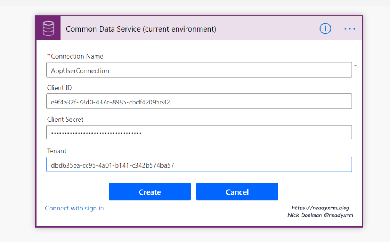Click red asterisk right of Connection Name field
Image resolution: width=390 pixels, height=242 pixels.
point(356,66)
